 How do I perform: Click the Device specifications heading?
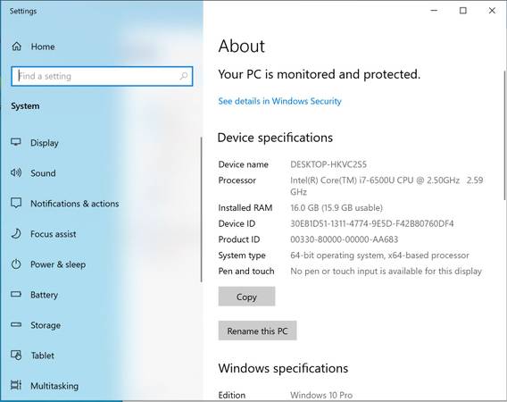(x=275, y=138)
